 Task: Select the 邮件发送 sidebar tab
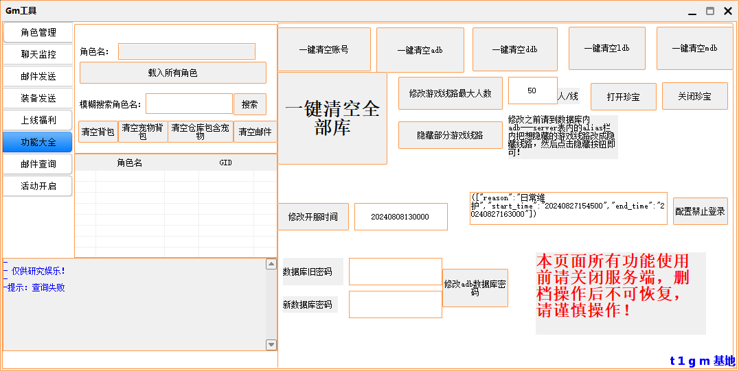(x=38, y=76)
